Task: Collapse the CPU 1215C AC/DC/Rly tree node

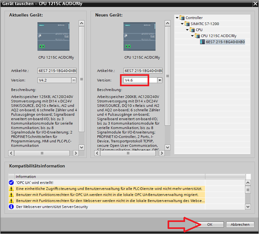Action: [193, 36]
